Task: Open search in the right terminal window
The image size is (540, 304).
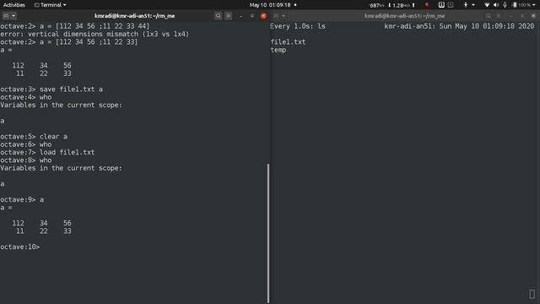Action: 488,16
